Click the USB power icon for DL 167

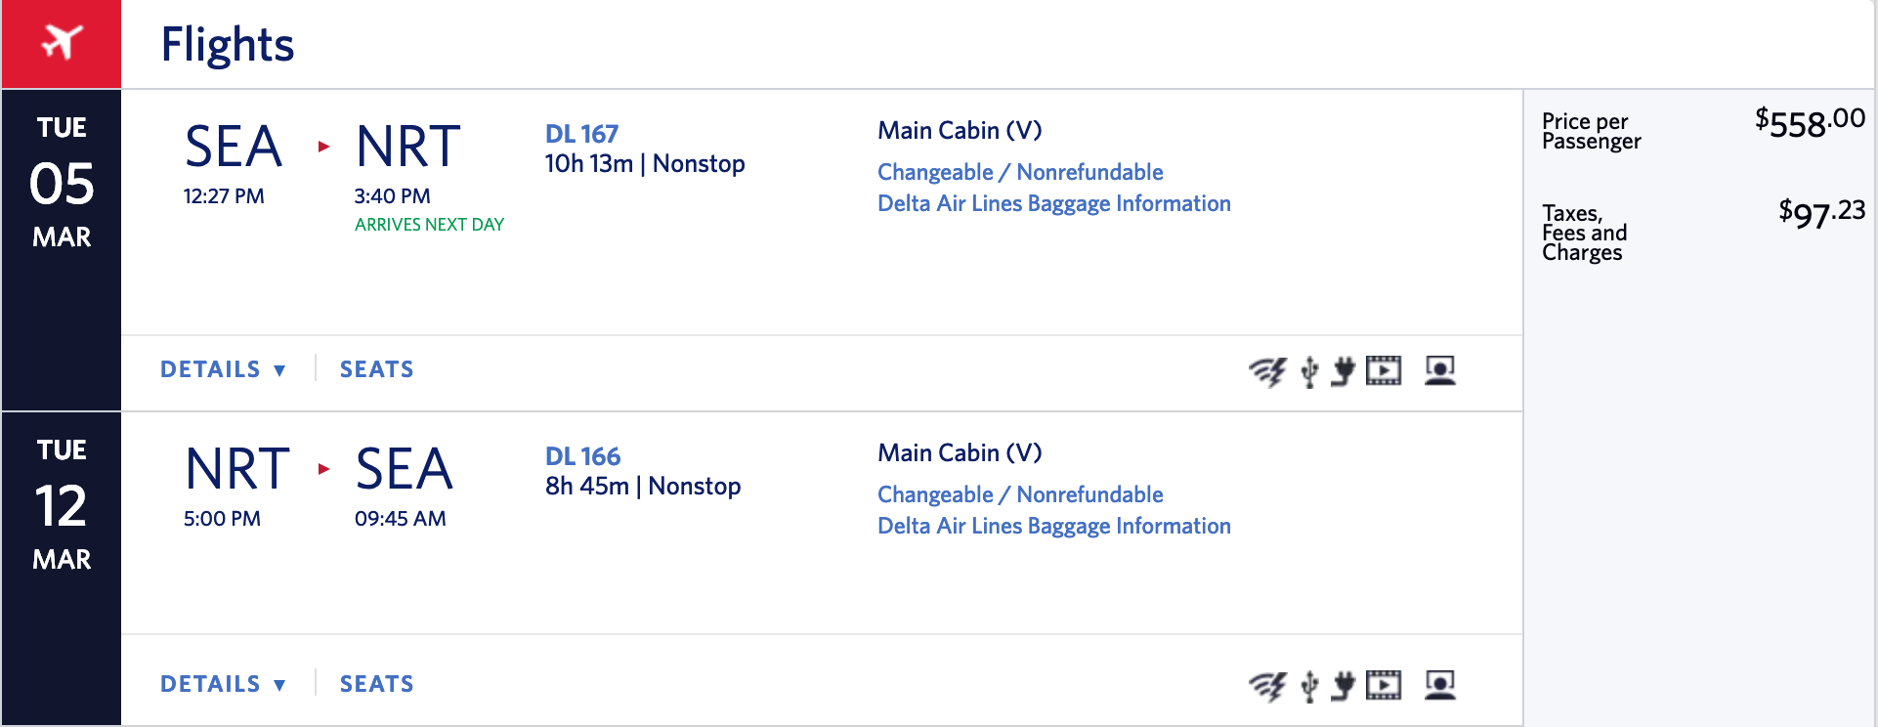1309,371
